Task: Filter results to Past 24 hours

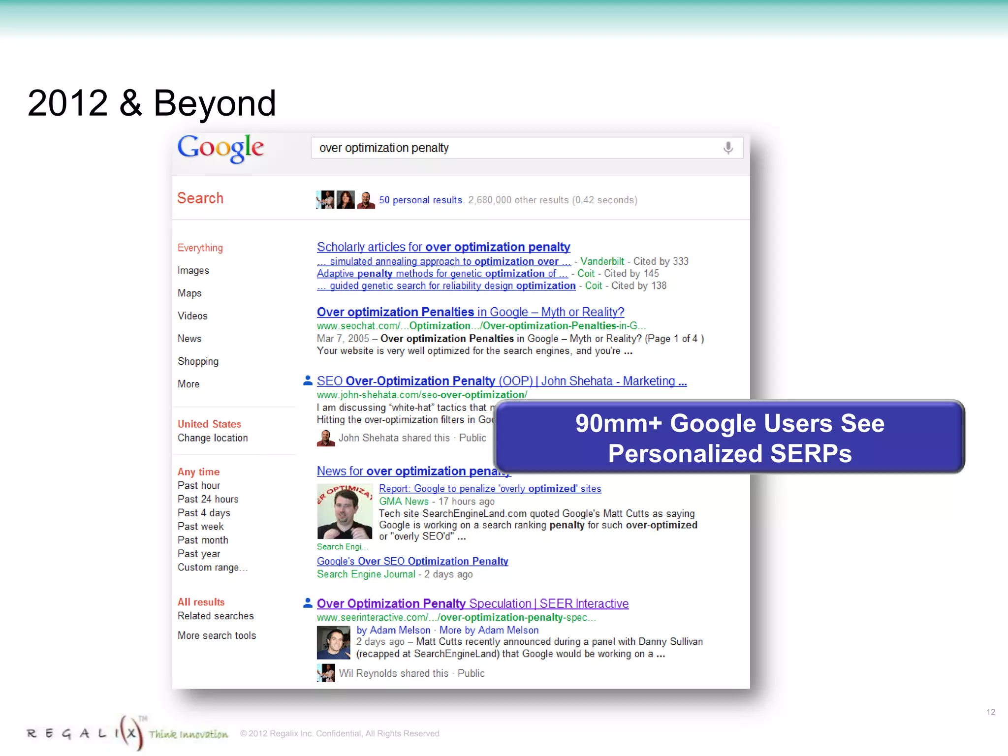Action: tap(208, 499)
